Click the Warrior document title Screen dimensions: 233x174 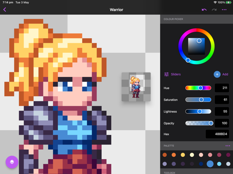click(x=116, y=10)
